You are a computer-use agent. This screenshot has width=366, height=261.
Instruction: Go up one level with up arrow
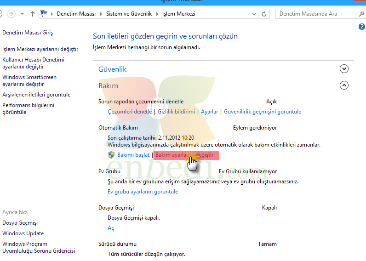pyautogui.click(x=33, y=14)
